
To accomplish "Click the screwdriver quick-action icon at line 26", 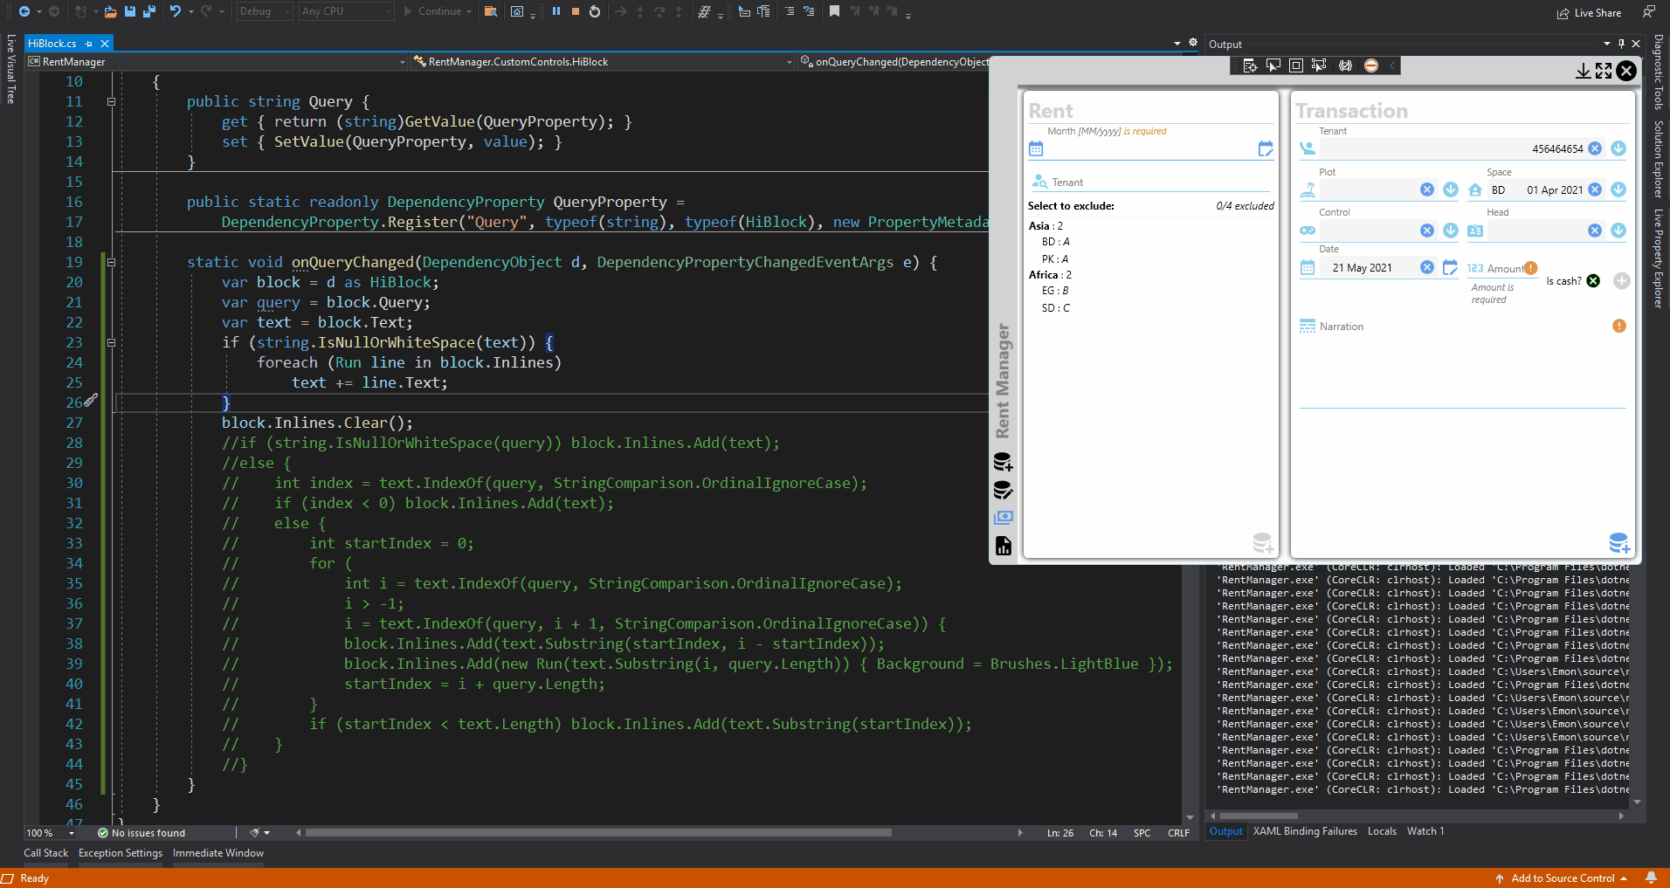I will (x=91, y=401).
